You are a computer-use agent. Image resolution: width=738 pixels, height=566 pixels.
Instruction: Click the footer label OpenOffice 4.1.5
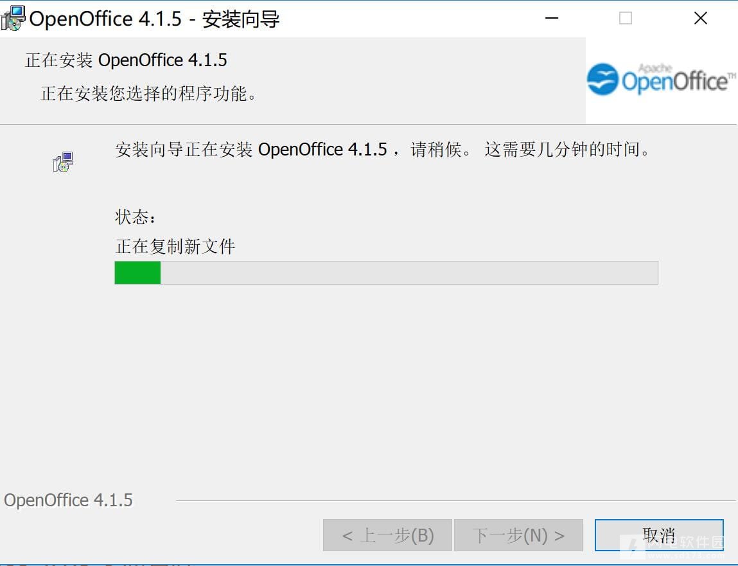(x=68, y=500)
